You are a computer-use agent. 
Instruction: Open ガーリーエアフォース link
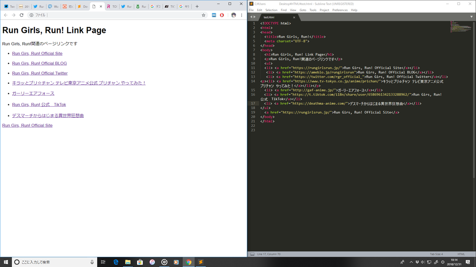point(33,94)
